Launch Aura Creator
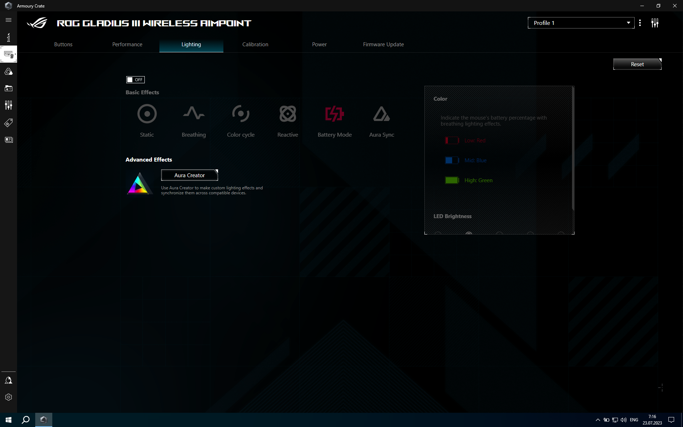Image resolution: width=683 pixels, height=427 pixels. coord(190,175)
